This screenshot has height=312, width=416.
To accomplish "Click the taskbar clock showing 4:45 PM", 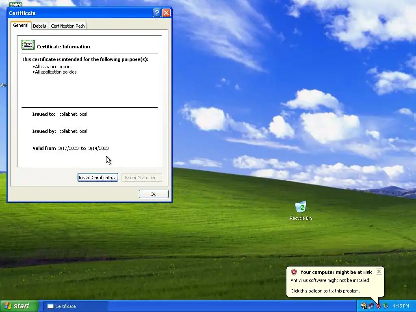I will [401, 306].
